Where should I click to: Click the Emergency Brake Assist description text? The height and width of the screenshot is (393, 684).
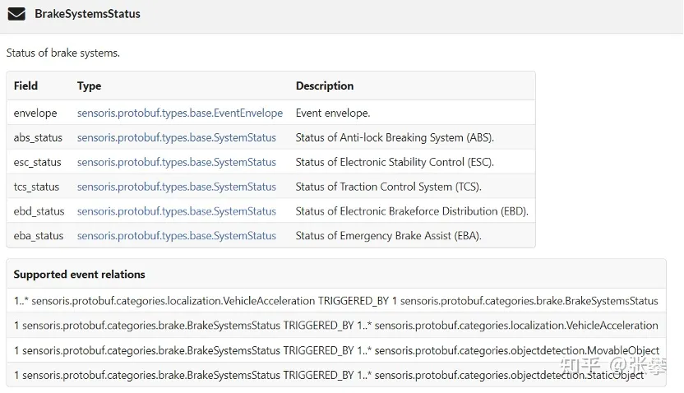[x=388, y=235]
